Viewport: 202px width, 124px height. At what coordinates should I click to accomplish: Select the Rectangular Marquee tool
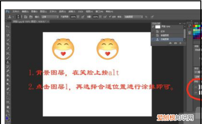pos(8,31)
